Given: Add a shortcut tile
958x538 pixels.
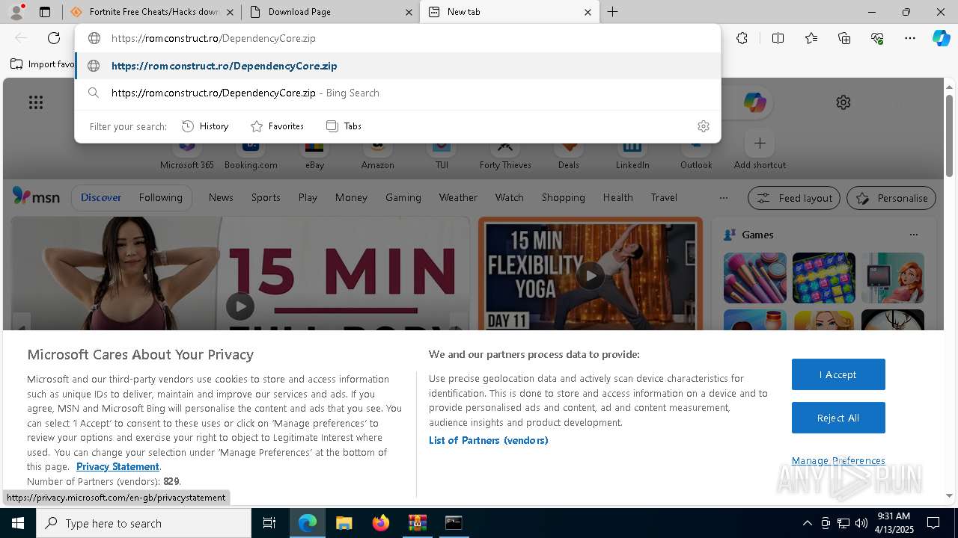Looking at the screenshot, I should tap(760, 149).
